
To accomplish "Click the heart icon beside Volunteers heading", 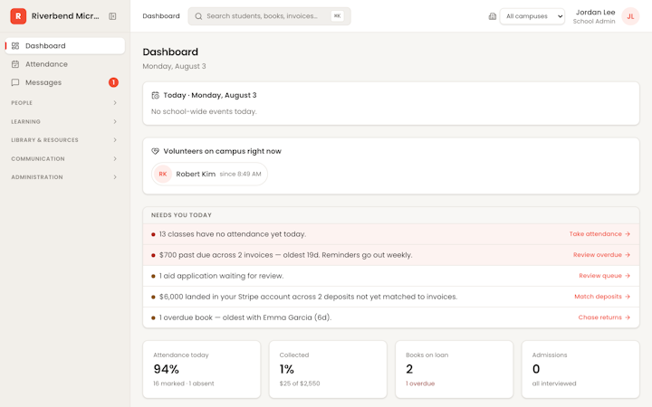I will click(155, 151).
